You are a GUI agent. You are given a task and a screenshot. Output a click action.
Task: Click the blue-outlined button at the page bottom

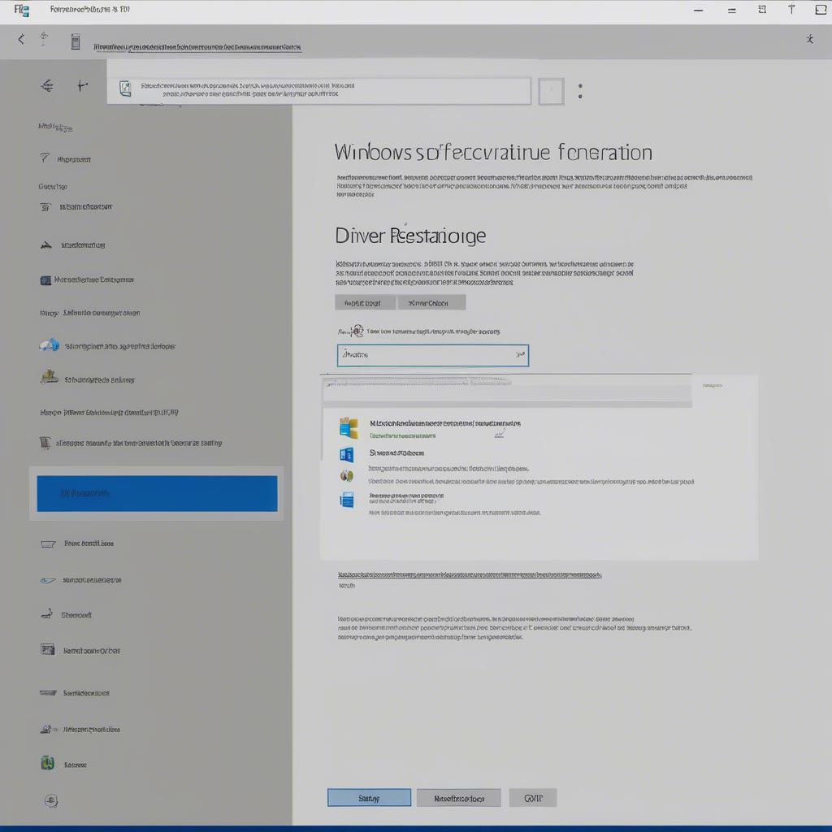(370, 798)
